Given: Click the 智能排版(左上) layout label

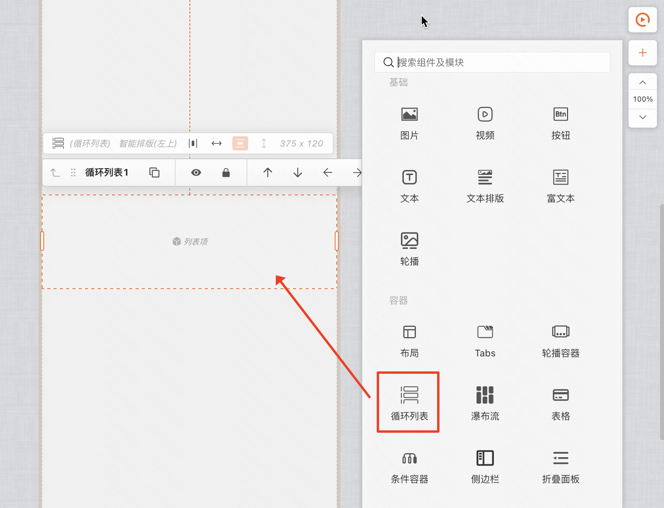Looking at the screenshot, I should pyautogui.click(x=148, y=143).
